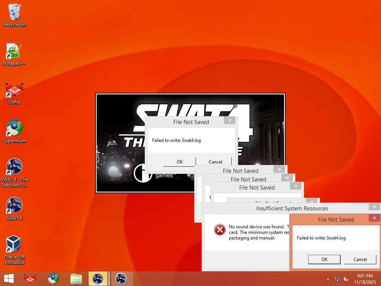Click OK in the File Not Saved dialog over the splash
The height and width of the screenshot is (286, 381).
(180, 162)
